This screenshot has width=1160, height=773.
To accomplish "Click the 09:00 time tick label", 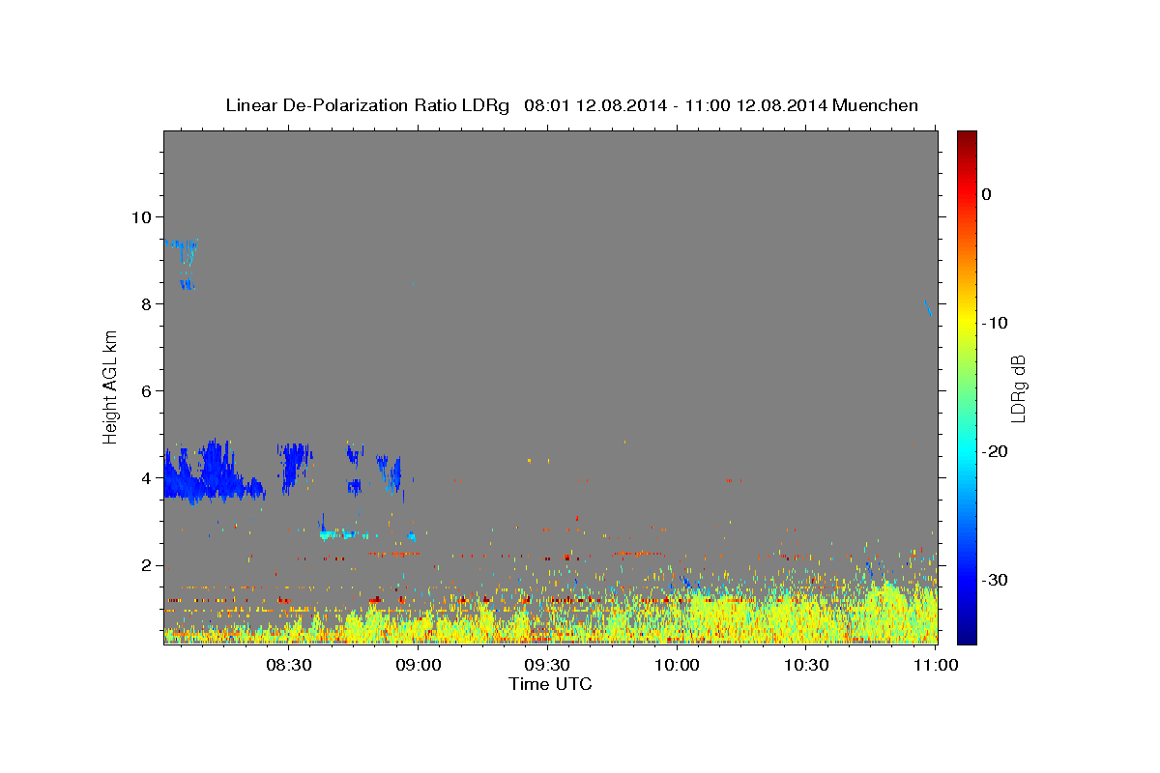I will [x=419, y=665].
